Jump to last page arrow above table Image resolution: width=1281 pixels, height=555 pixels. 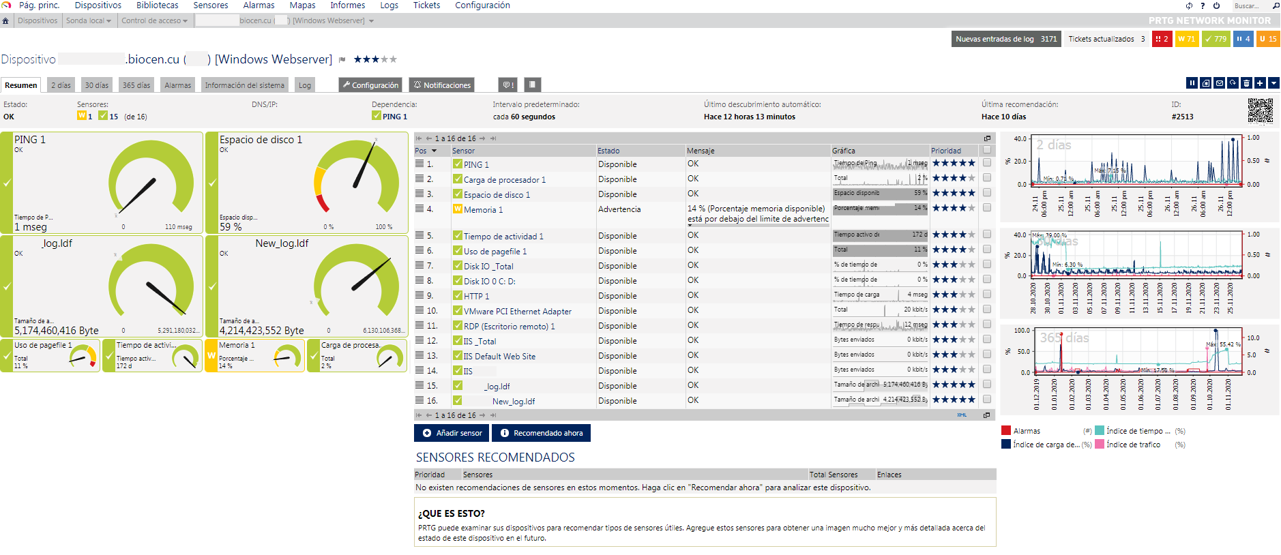coord(493,138)
